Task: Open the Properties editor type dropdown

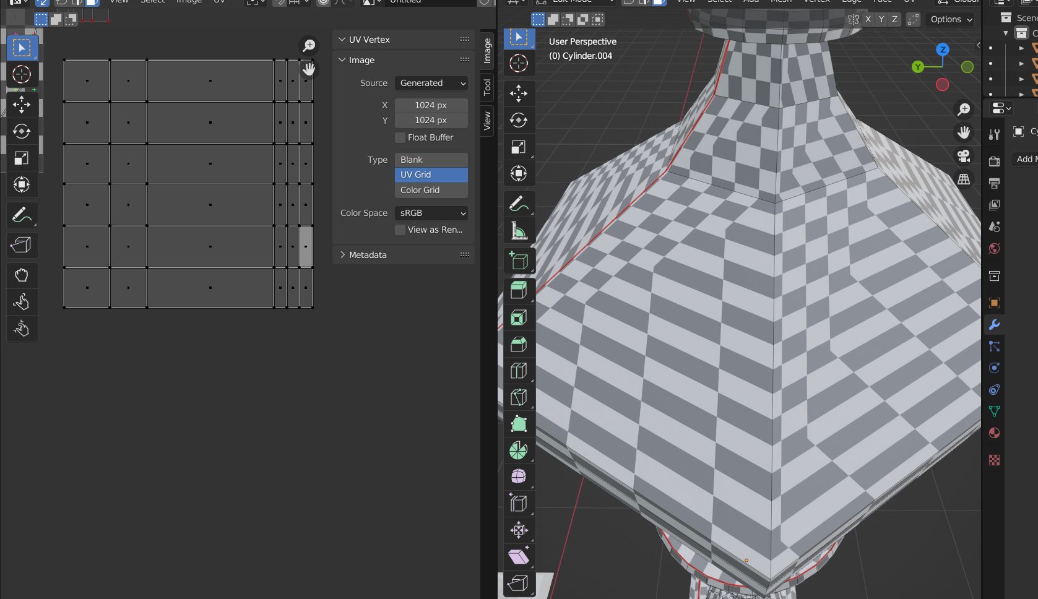Action: pyautogui.click(x=1001, y=108)
